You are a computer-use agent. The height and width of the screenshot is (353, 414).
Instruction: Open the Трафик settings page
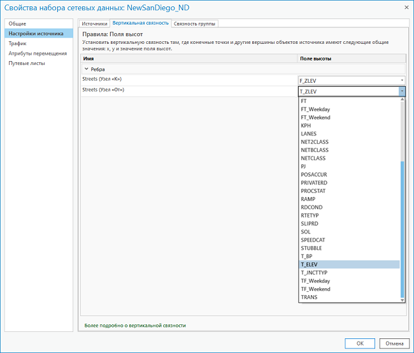click(18, 43)
